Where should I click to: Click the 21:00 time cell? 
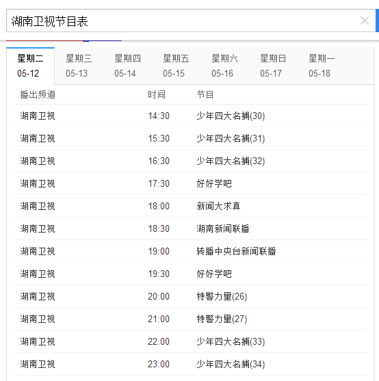coord(159,319)
